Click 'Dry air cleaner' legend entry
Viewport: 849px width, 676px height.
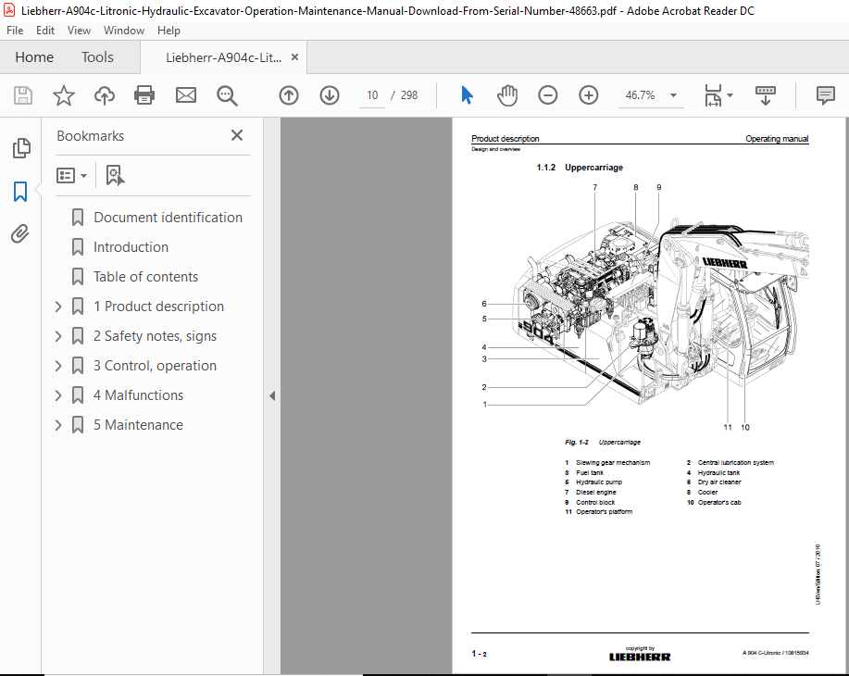[719, 482]
